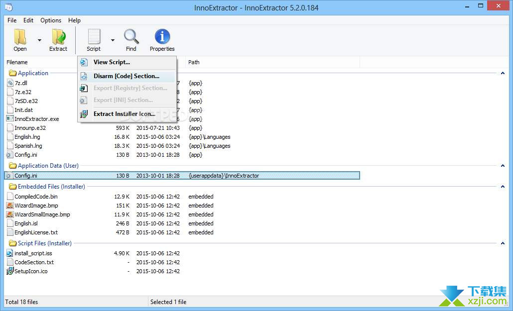Open the File menu
The height and width of the screenshot is (311, 513).
[12, 20]
